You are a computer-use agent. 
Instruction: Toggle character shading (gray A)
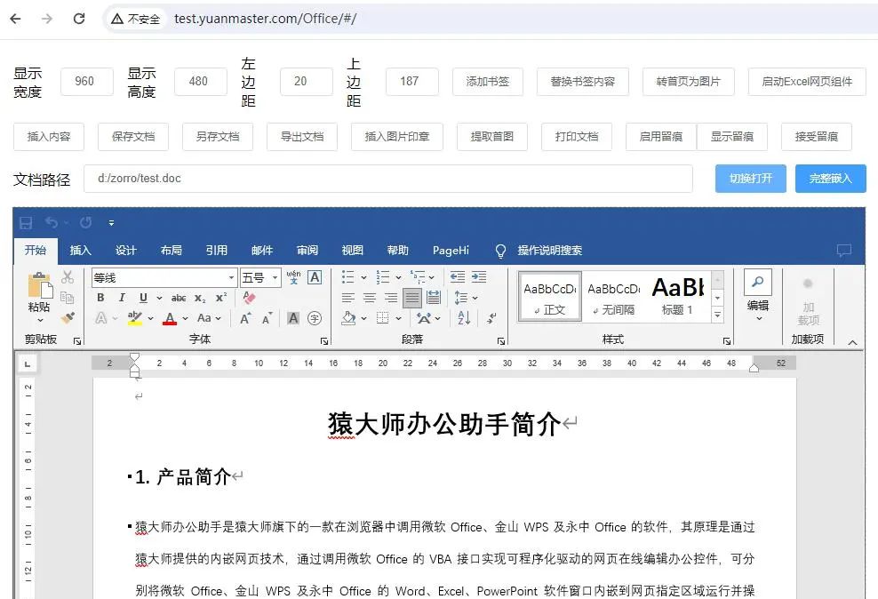tap(293, 318)
